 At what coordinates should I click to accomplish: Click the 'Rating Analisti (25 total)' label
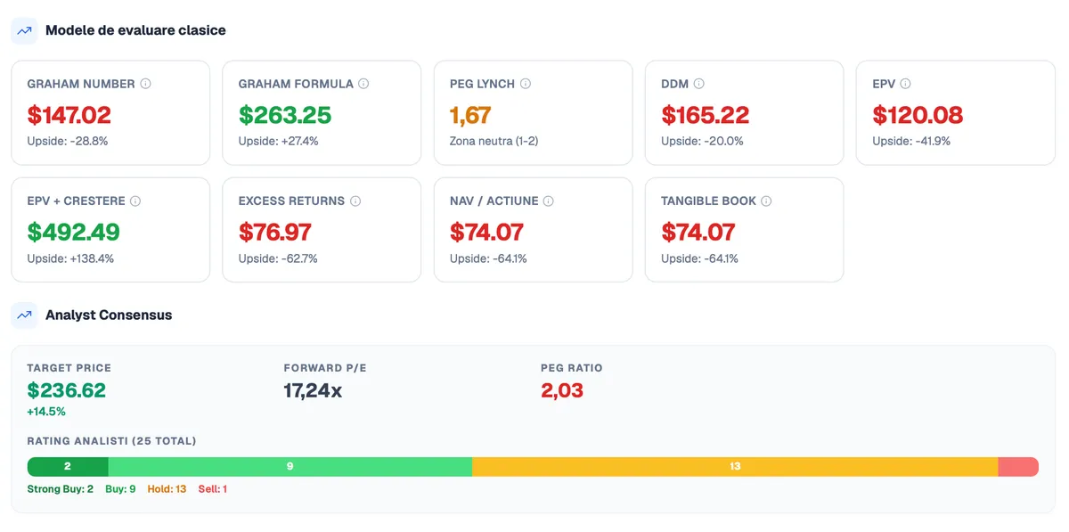pos(112,441)
